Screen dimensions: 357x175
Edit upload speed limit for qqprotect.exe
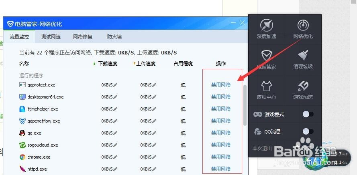pyautogui.click(x=154, y=85)
